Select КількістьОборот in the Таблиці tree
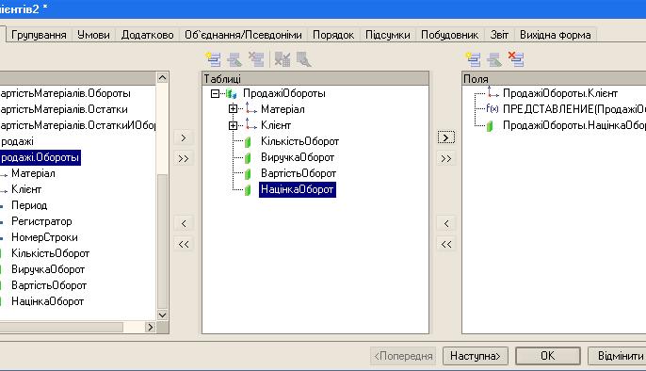This screenshot has width=646, height=371. (x=299, y=141)
